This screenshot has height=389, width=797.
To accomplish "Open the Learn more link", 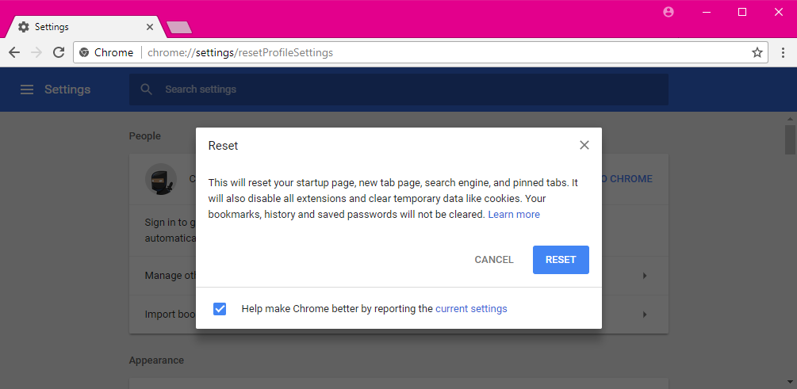I will pos(513,214).
